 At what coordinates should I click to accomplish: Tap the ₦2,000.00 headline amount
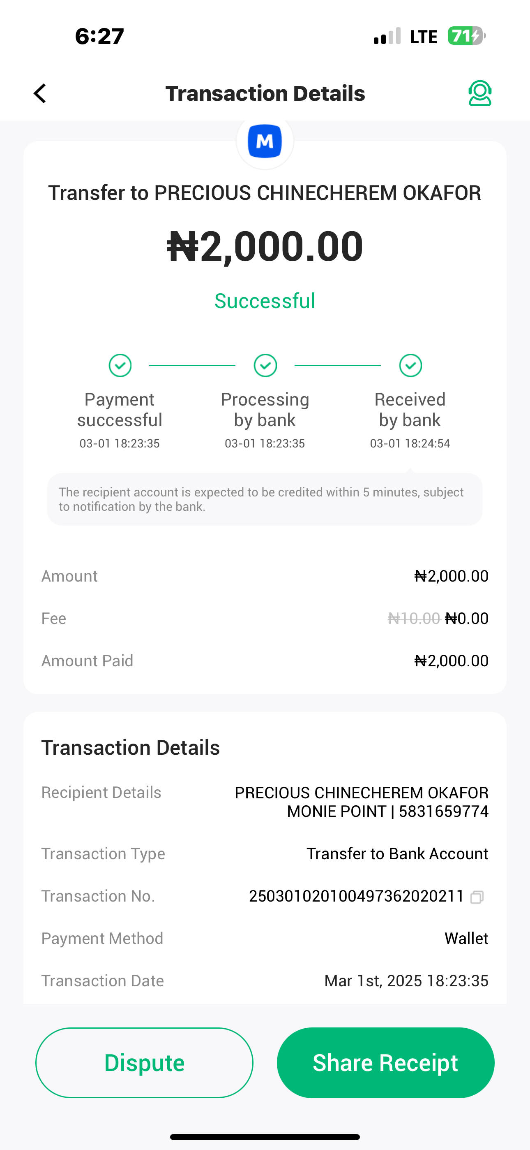[x=265, y=246]
